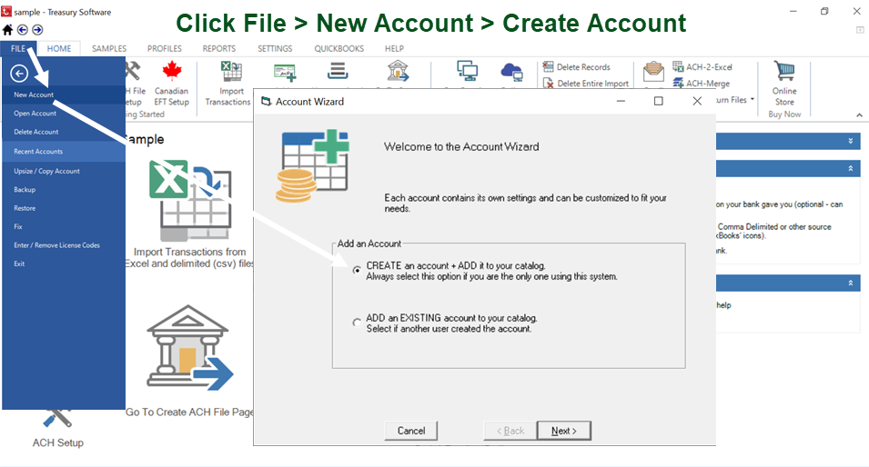Click the envelope ribbon icon
The image size is (869, 467).
[654, 72]
